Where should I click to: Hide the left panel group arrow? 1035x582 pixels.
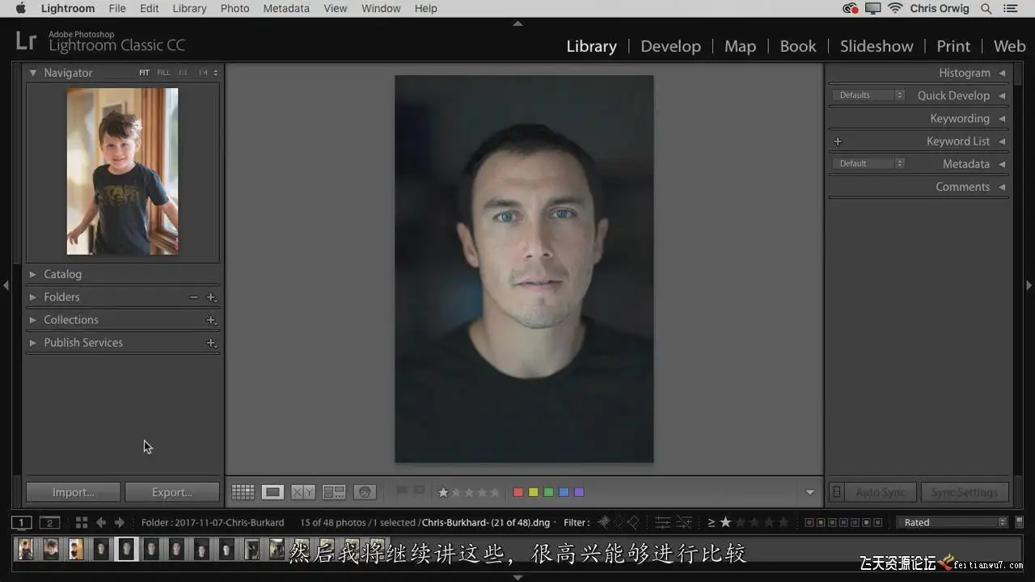6,285
